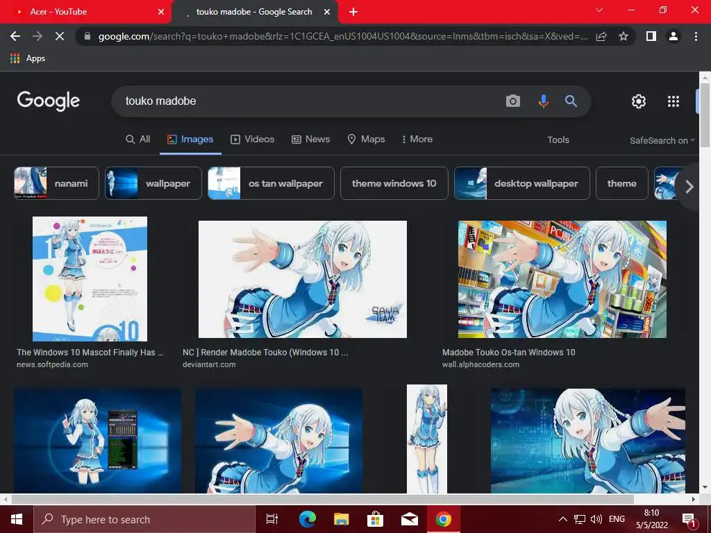Open Microsoft Store from taskbar
This screenshot has width=711, height=533.
point(375,519)
